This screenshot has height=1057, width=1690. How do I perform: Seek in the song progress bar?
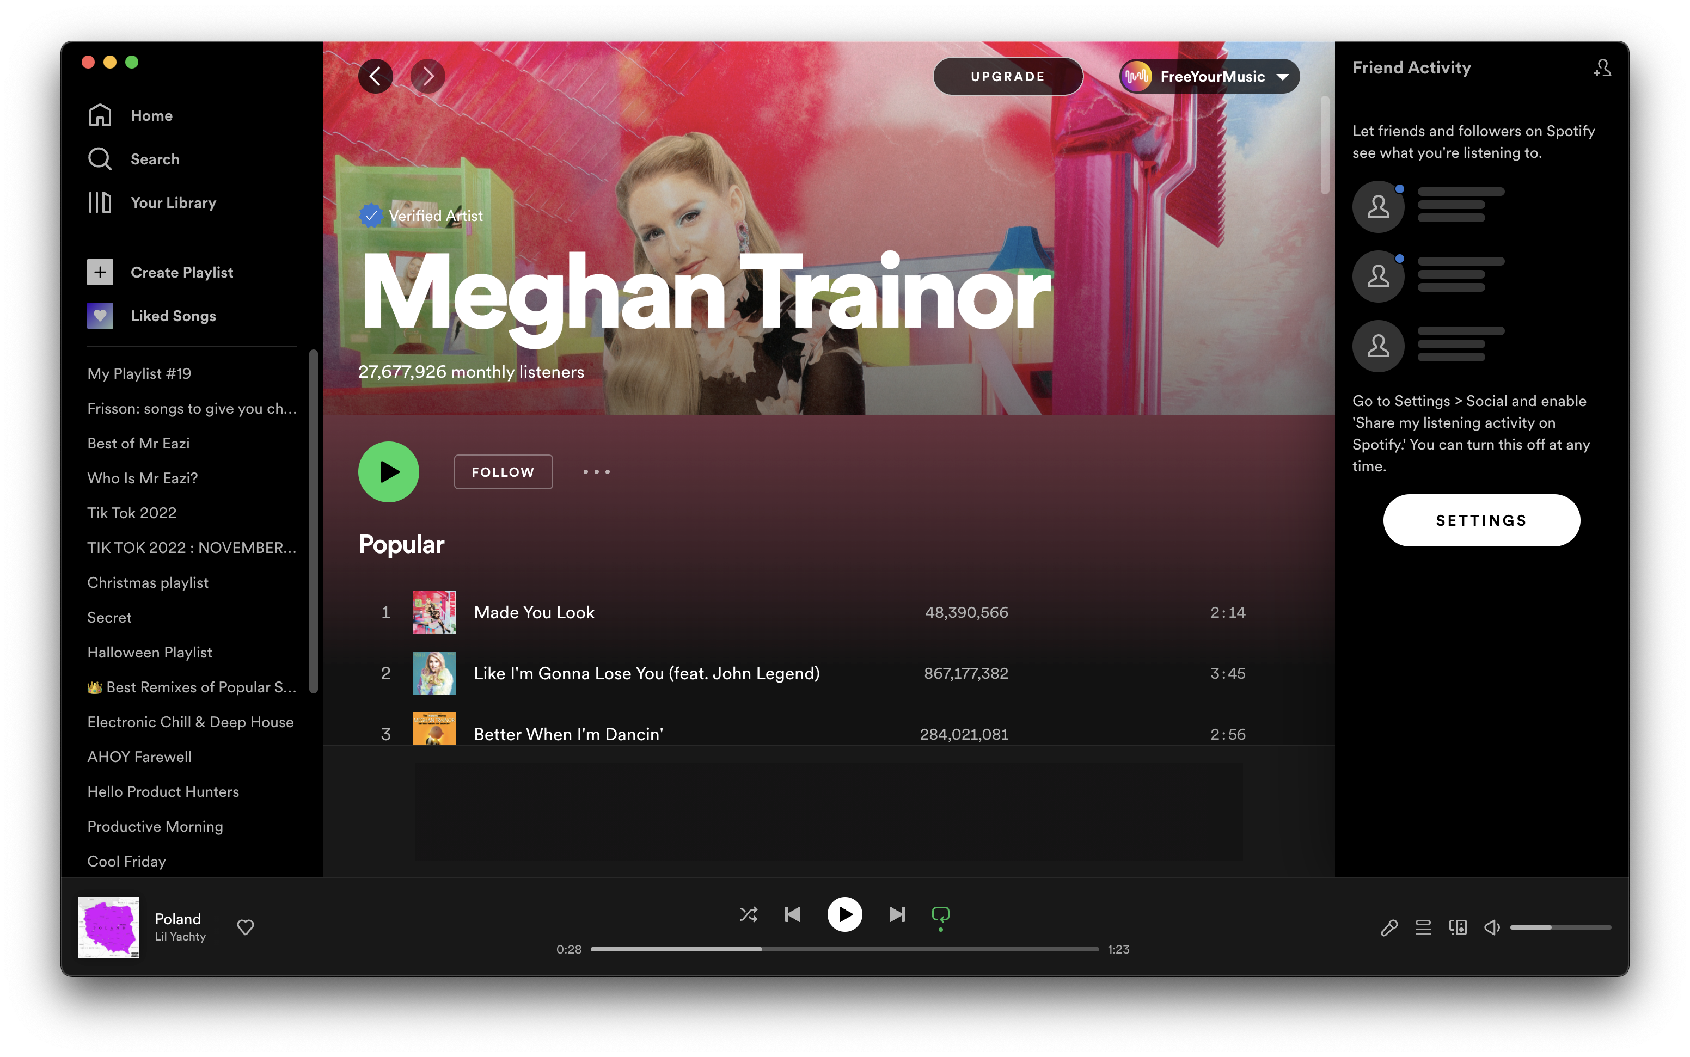tap(844, 949)
